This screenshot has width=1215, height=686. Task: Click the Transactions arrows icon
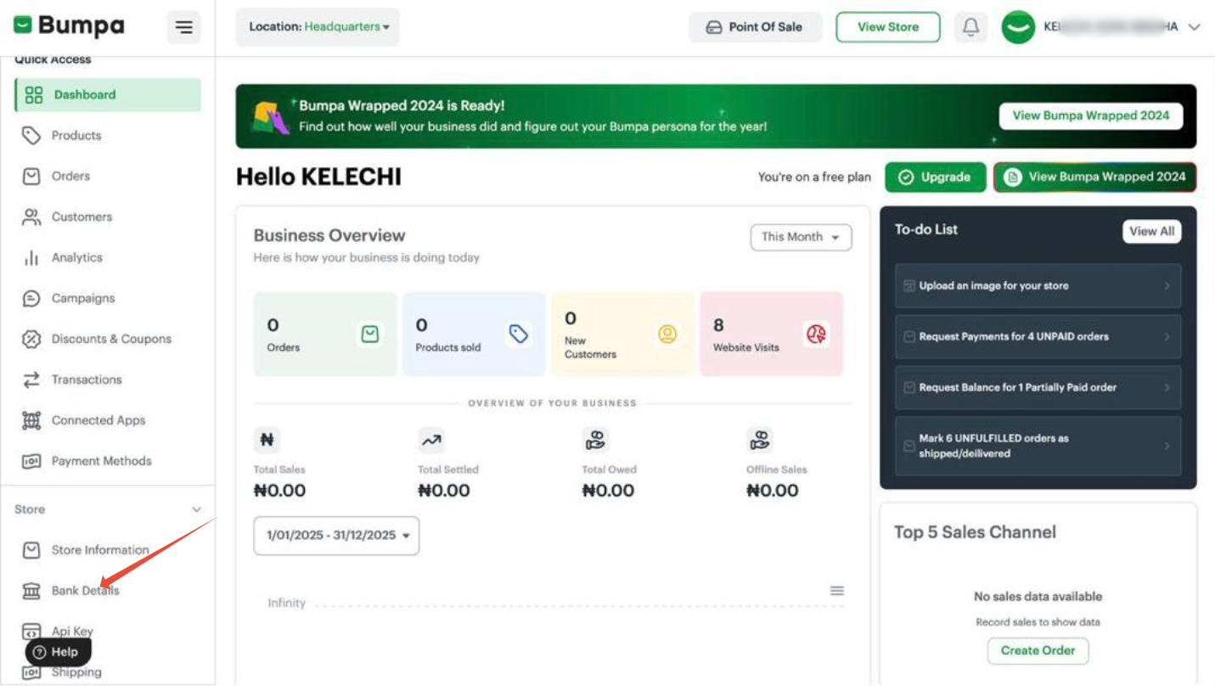31,380
